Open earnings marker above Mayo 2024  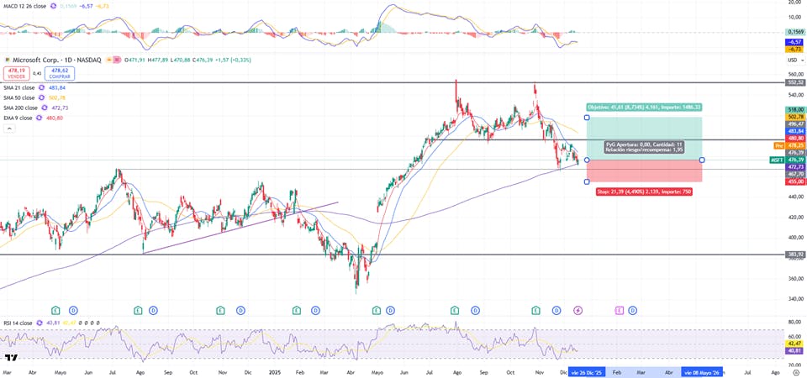click(55, 310)
